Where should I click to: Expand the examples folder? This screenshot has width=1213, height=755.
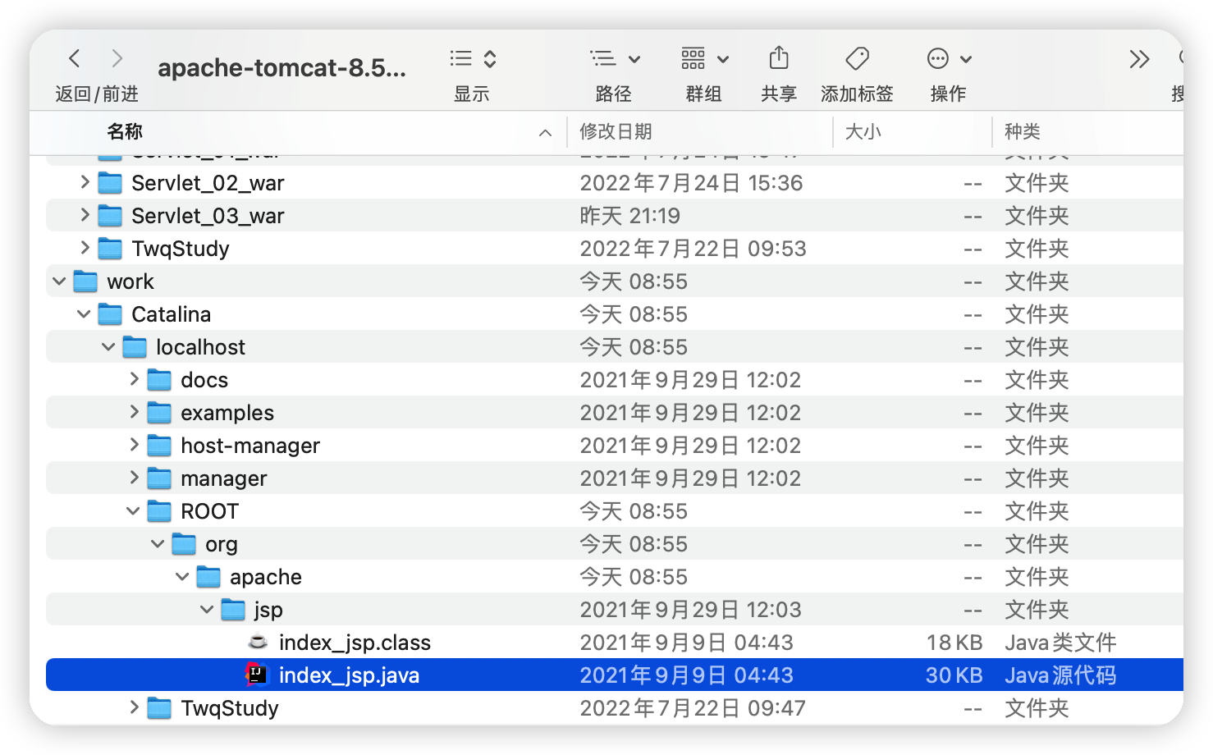tap(134, 412)
